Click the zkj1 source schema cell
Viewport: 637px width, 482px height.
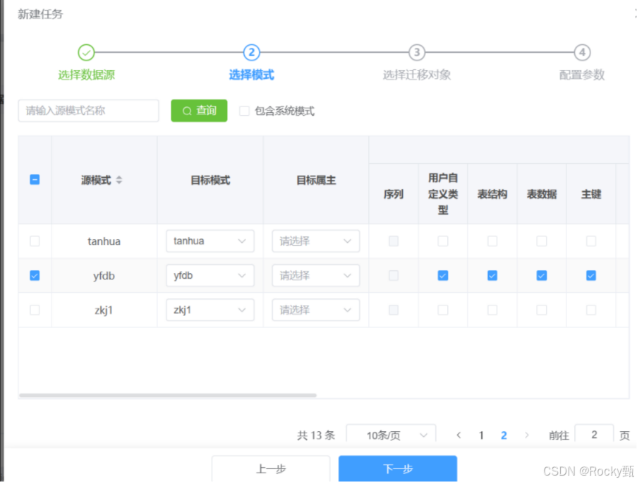point(104,310)
